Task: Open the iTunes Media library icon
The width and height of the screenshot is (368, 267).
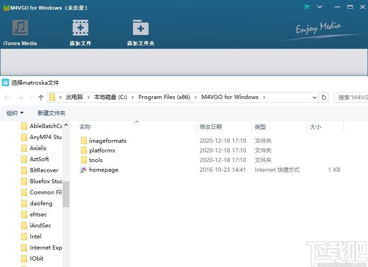Action: point(20,28)
